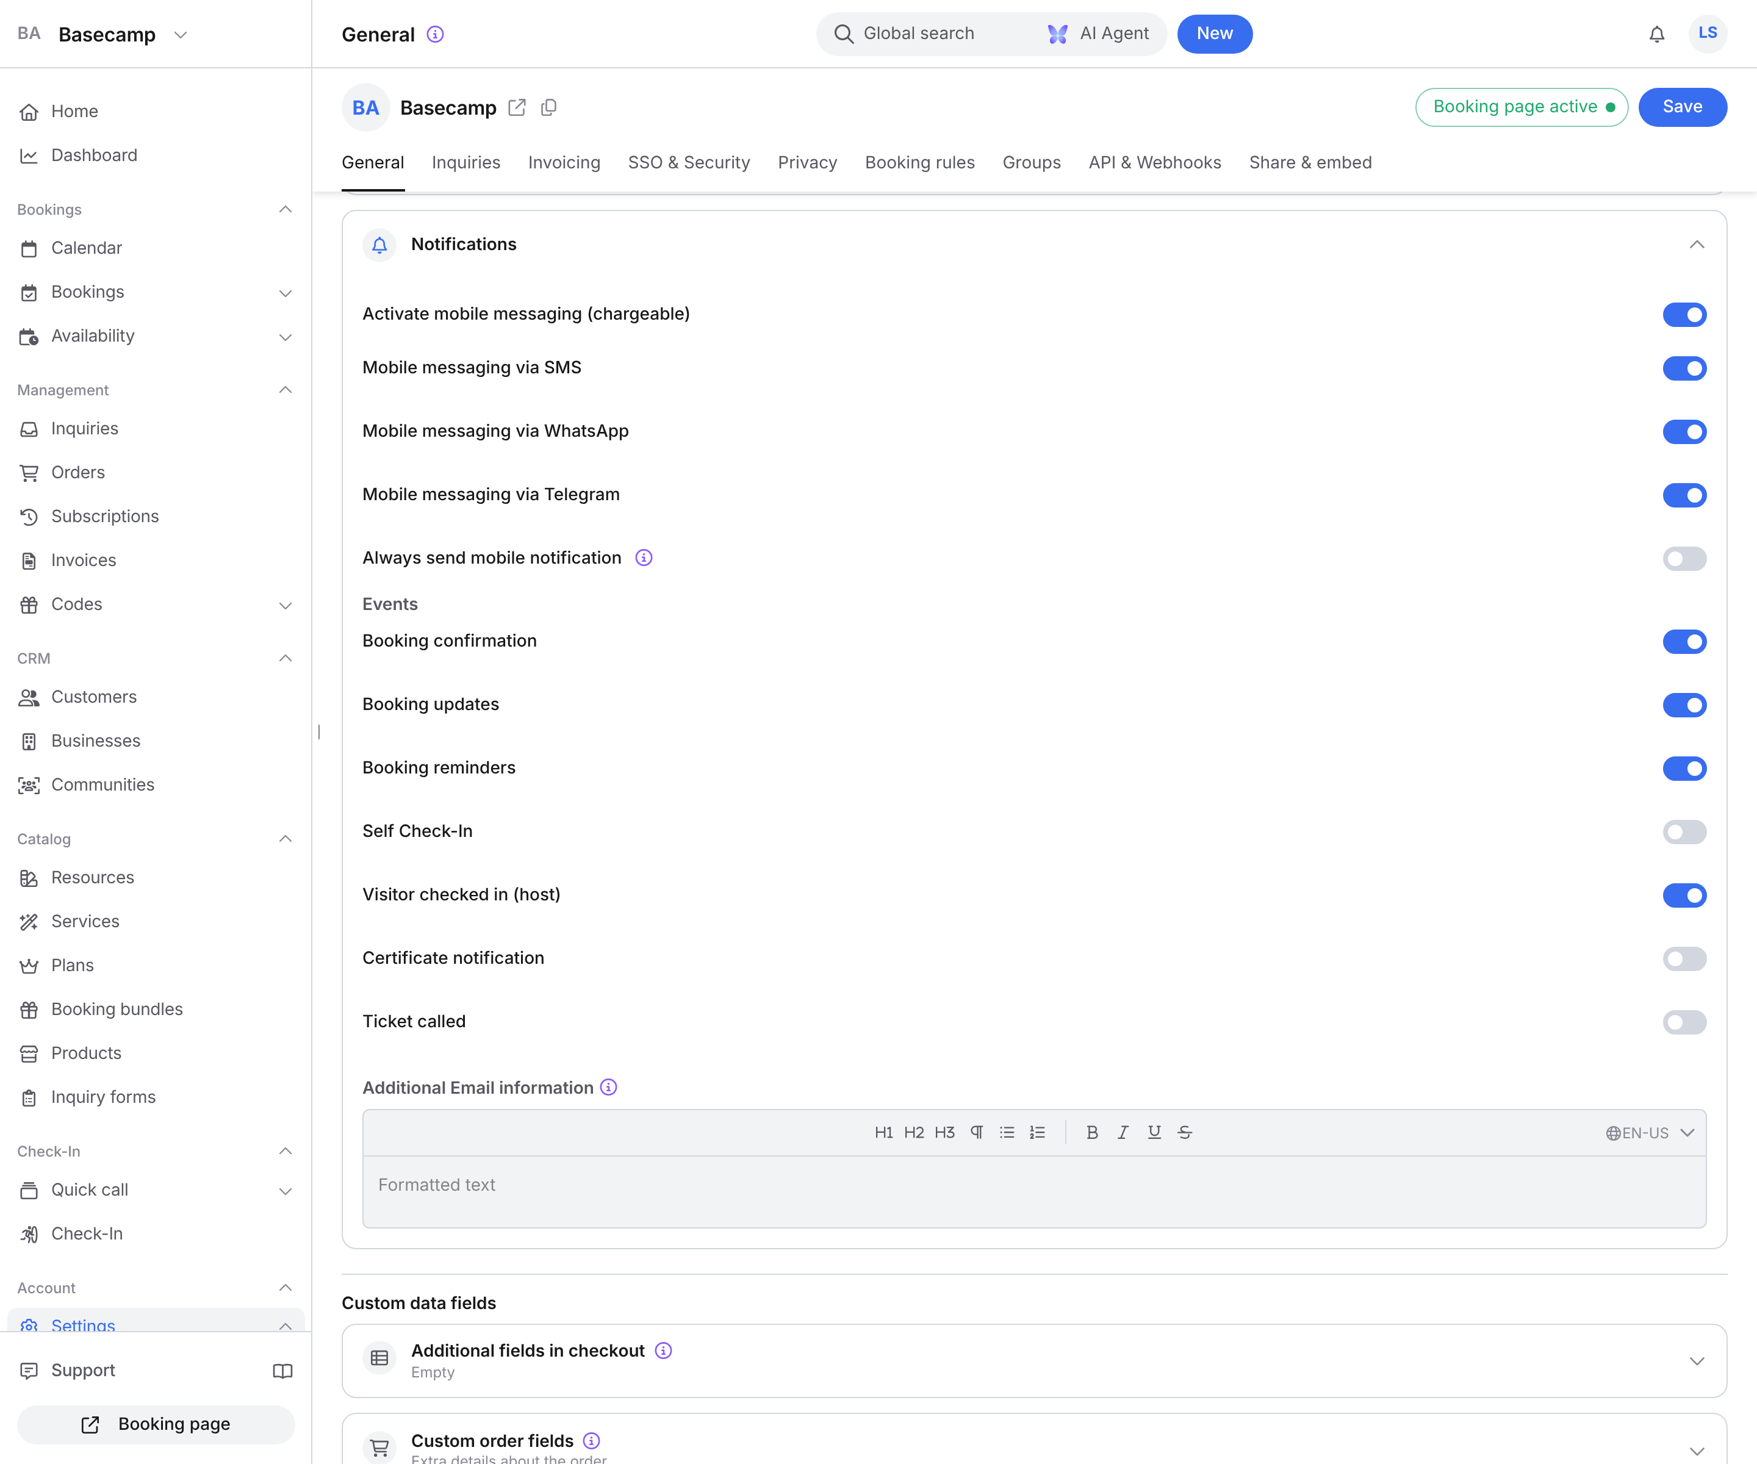Expand the Codes sidebar submenu
The height and width of the screenshot is (1464, 1757).
pos(286,605)
